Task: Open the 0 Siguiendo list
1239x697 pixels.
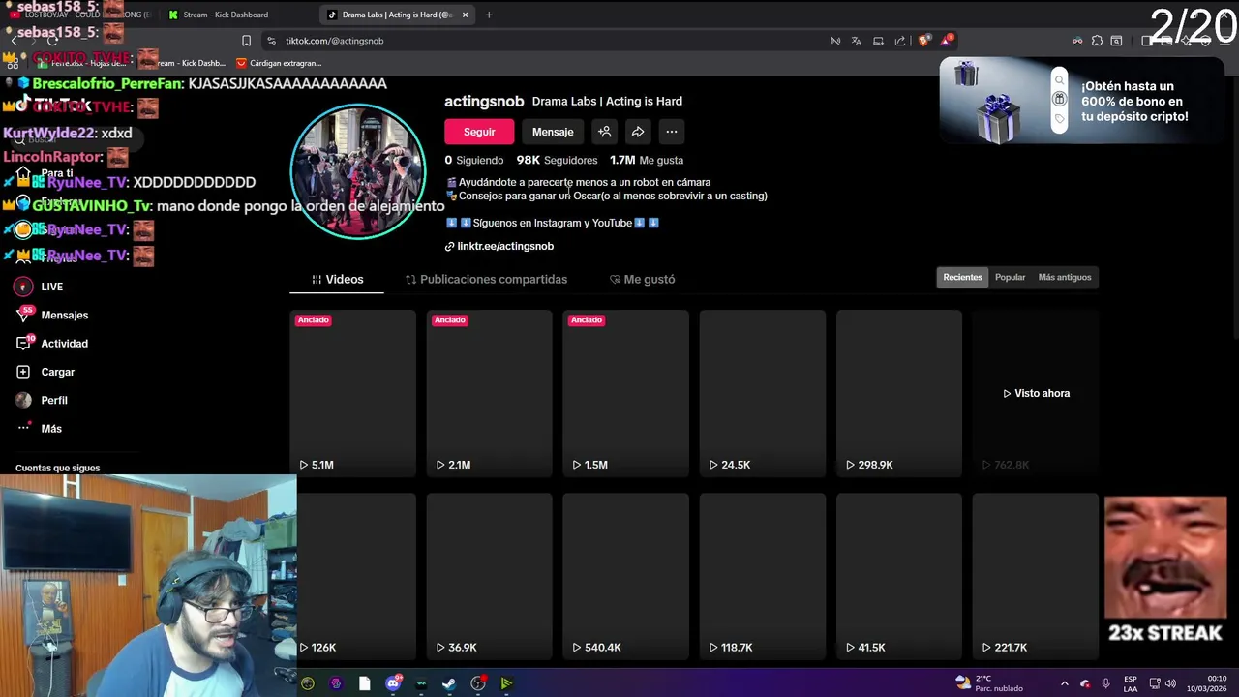Action: 474,160
